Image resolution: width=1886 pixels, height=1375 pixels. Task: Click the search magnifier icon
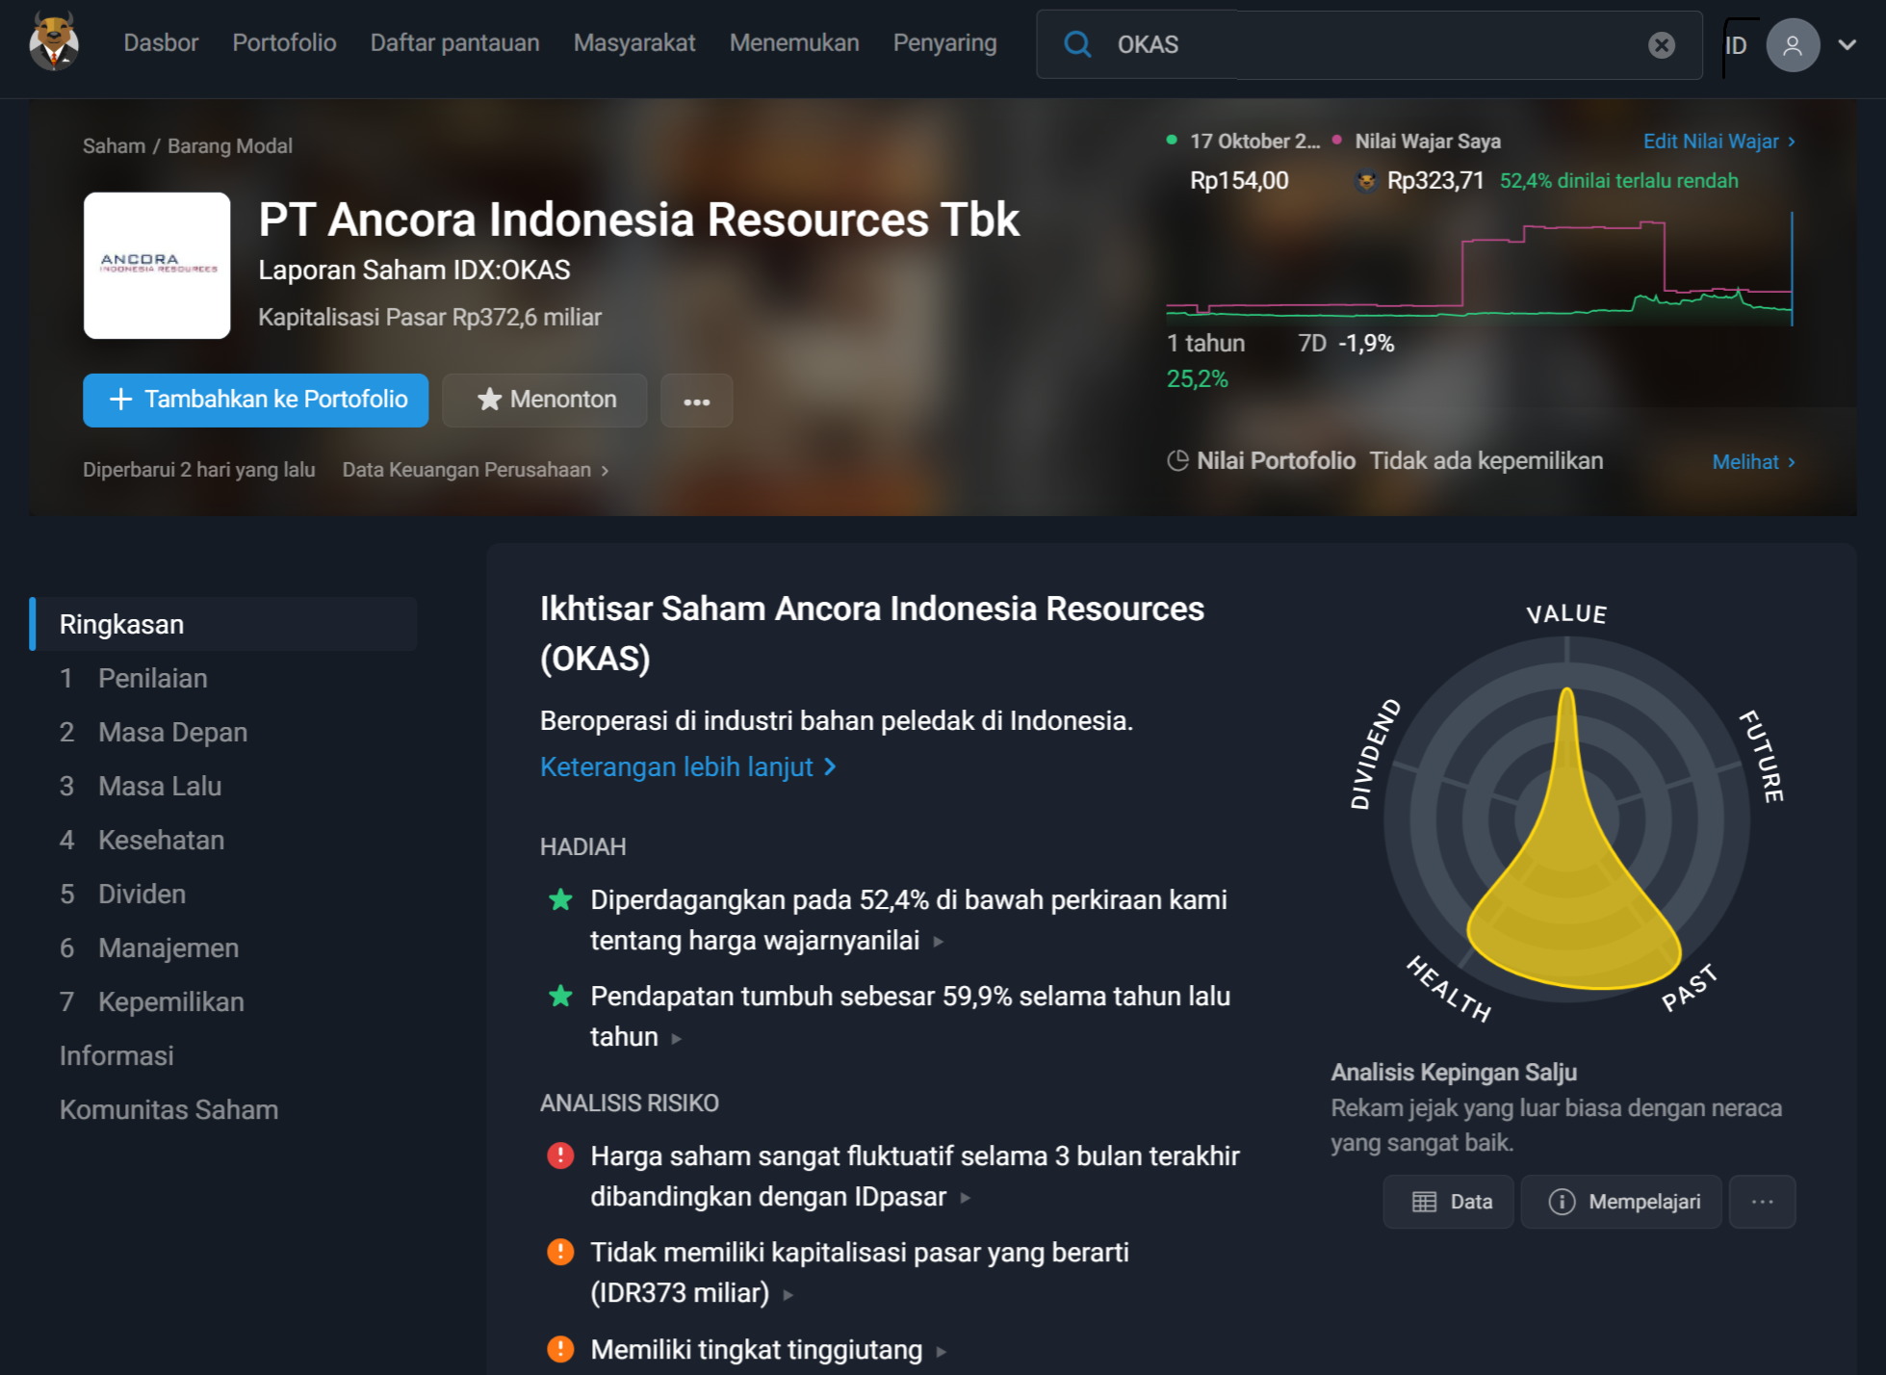(1078, 43)
